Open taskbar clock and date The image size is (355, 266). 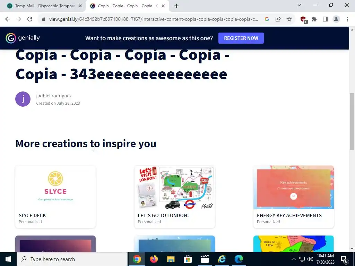click(x=325, y=259)
